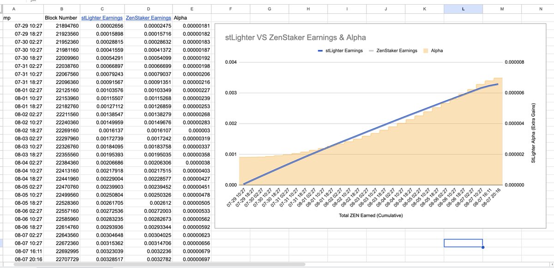Select column B header

click(x=62, y=9)
